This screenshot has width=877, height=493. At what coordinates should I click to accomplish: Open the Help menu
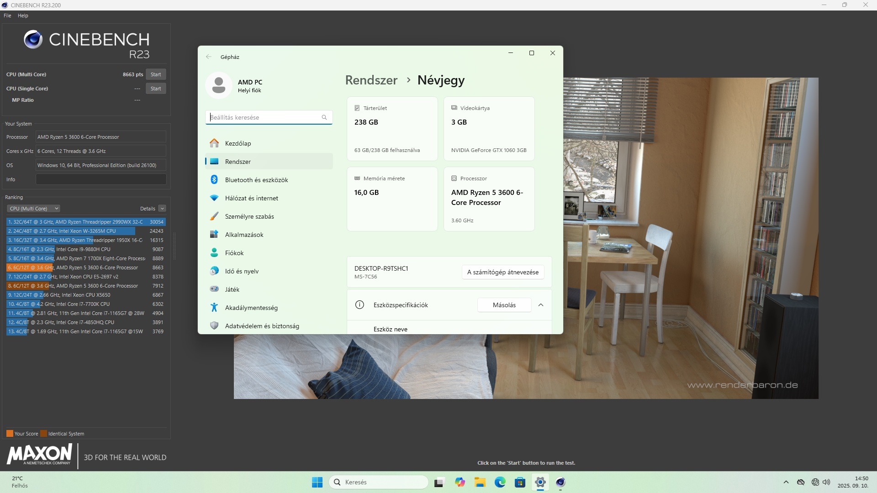[x=23, y=16]
